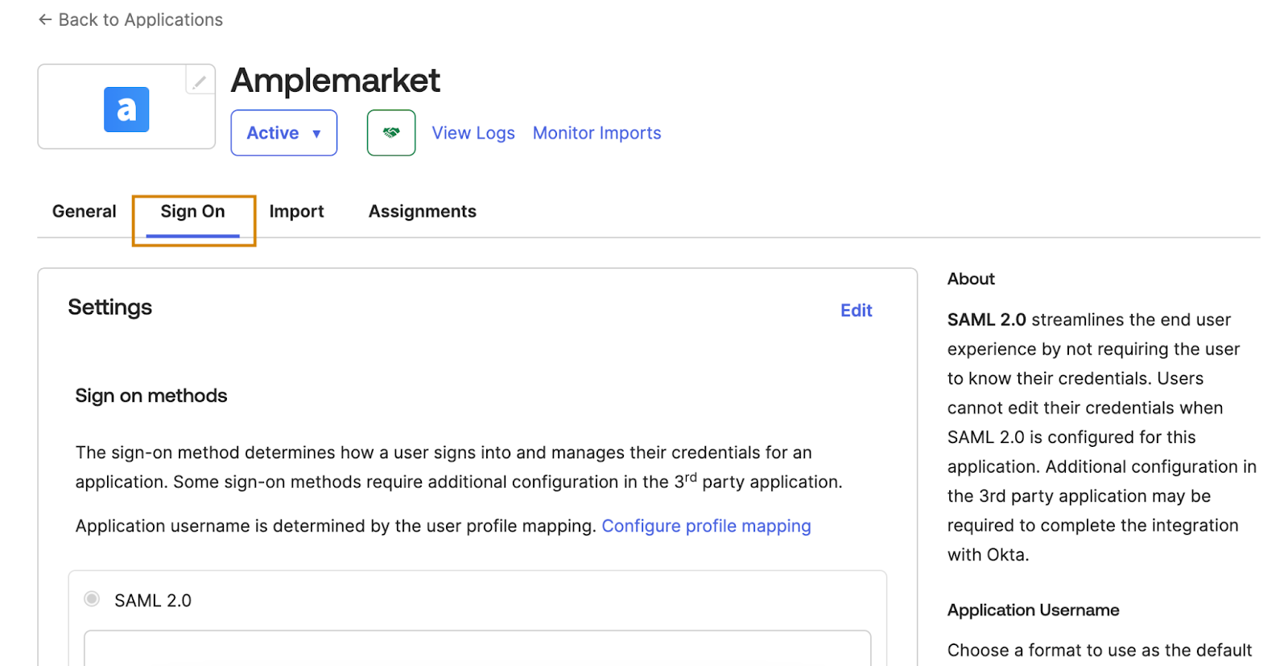Click the back arrow icon
The height and width of the screenshot is (666, 1288).
tap(45, 19)
